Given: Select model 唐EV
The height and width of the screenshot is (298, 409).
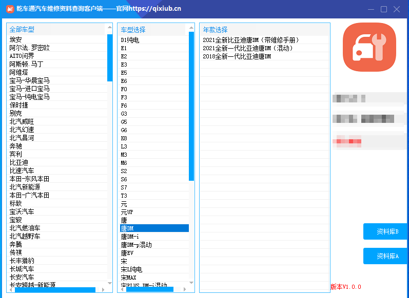Looking at the screenshot, I should pos(154,253).
